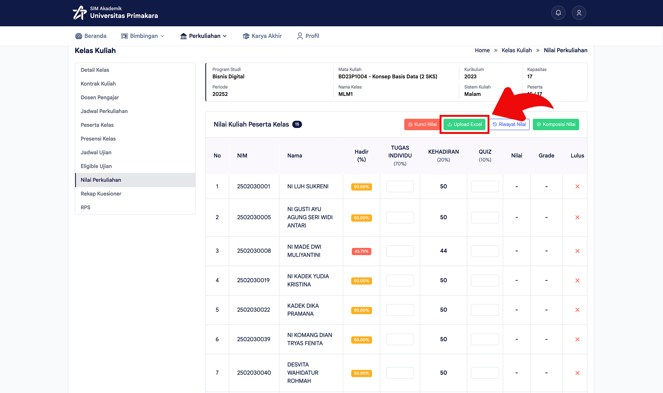Click the red X for NI MADE DWI MULIYANTINI

[x=577, y=251]
